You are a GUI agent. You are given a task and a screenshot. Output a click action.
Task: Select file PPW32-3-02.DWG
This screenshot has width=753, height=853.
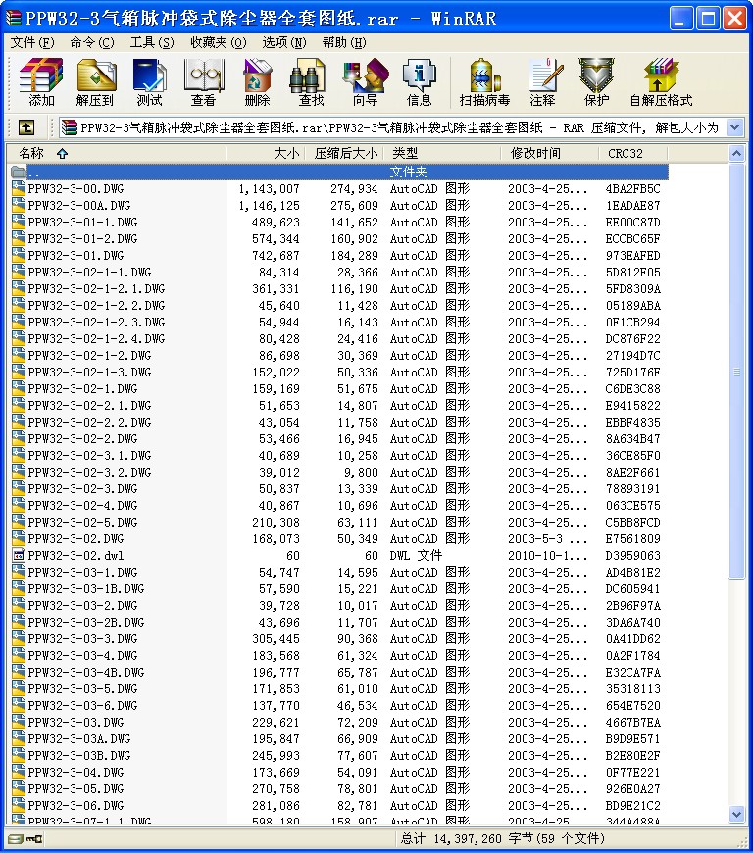75,538
